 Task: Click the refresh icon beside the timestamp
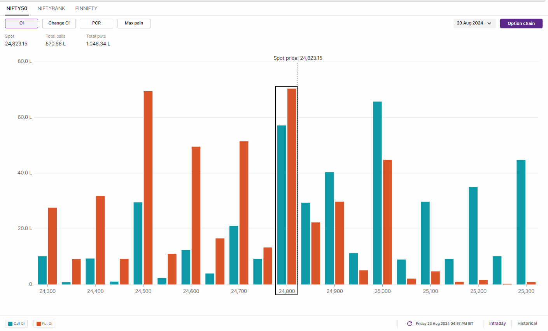(409, 324)
